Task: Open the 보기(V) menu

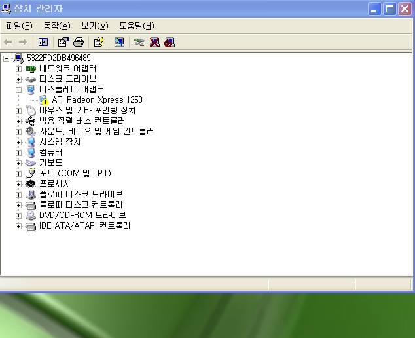Action: point(95,26)
